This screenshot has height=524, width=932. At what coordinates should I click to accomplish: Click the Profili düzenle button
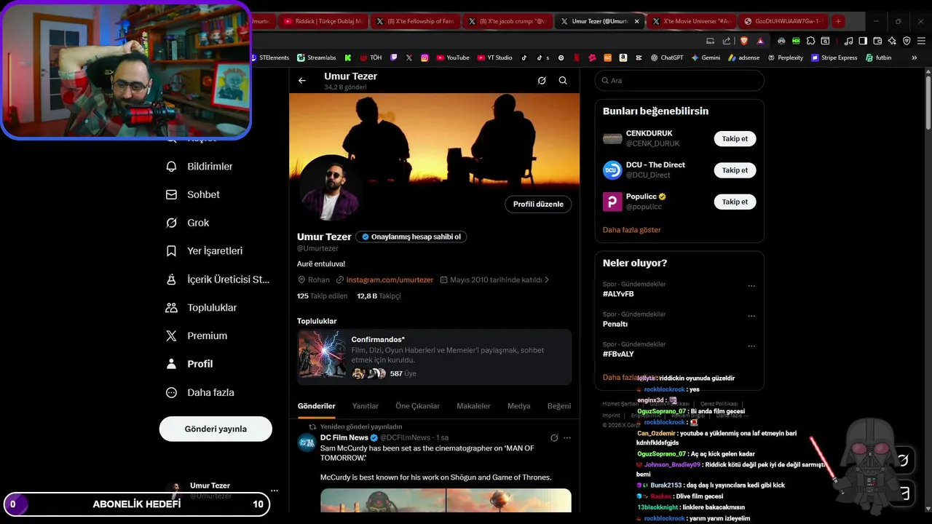pos(538,205)
